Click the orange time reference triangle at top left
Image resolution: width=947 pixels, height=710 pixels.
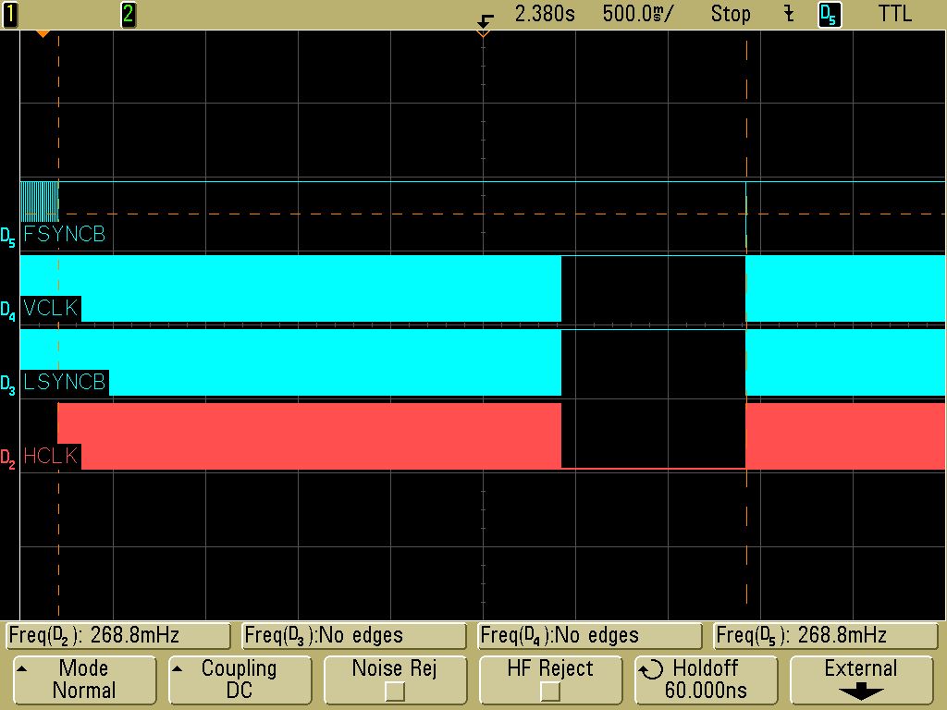point(43,34)
